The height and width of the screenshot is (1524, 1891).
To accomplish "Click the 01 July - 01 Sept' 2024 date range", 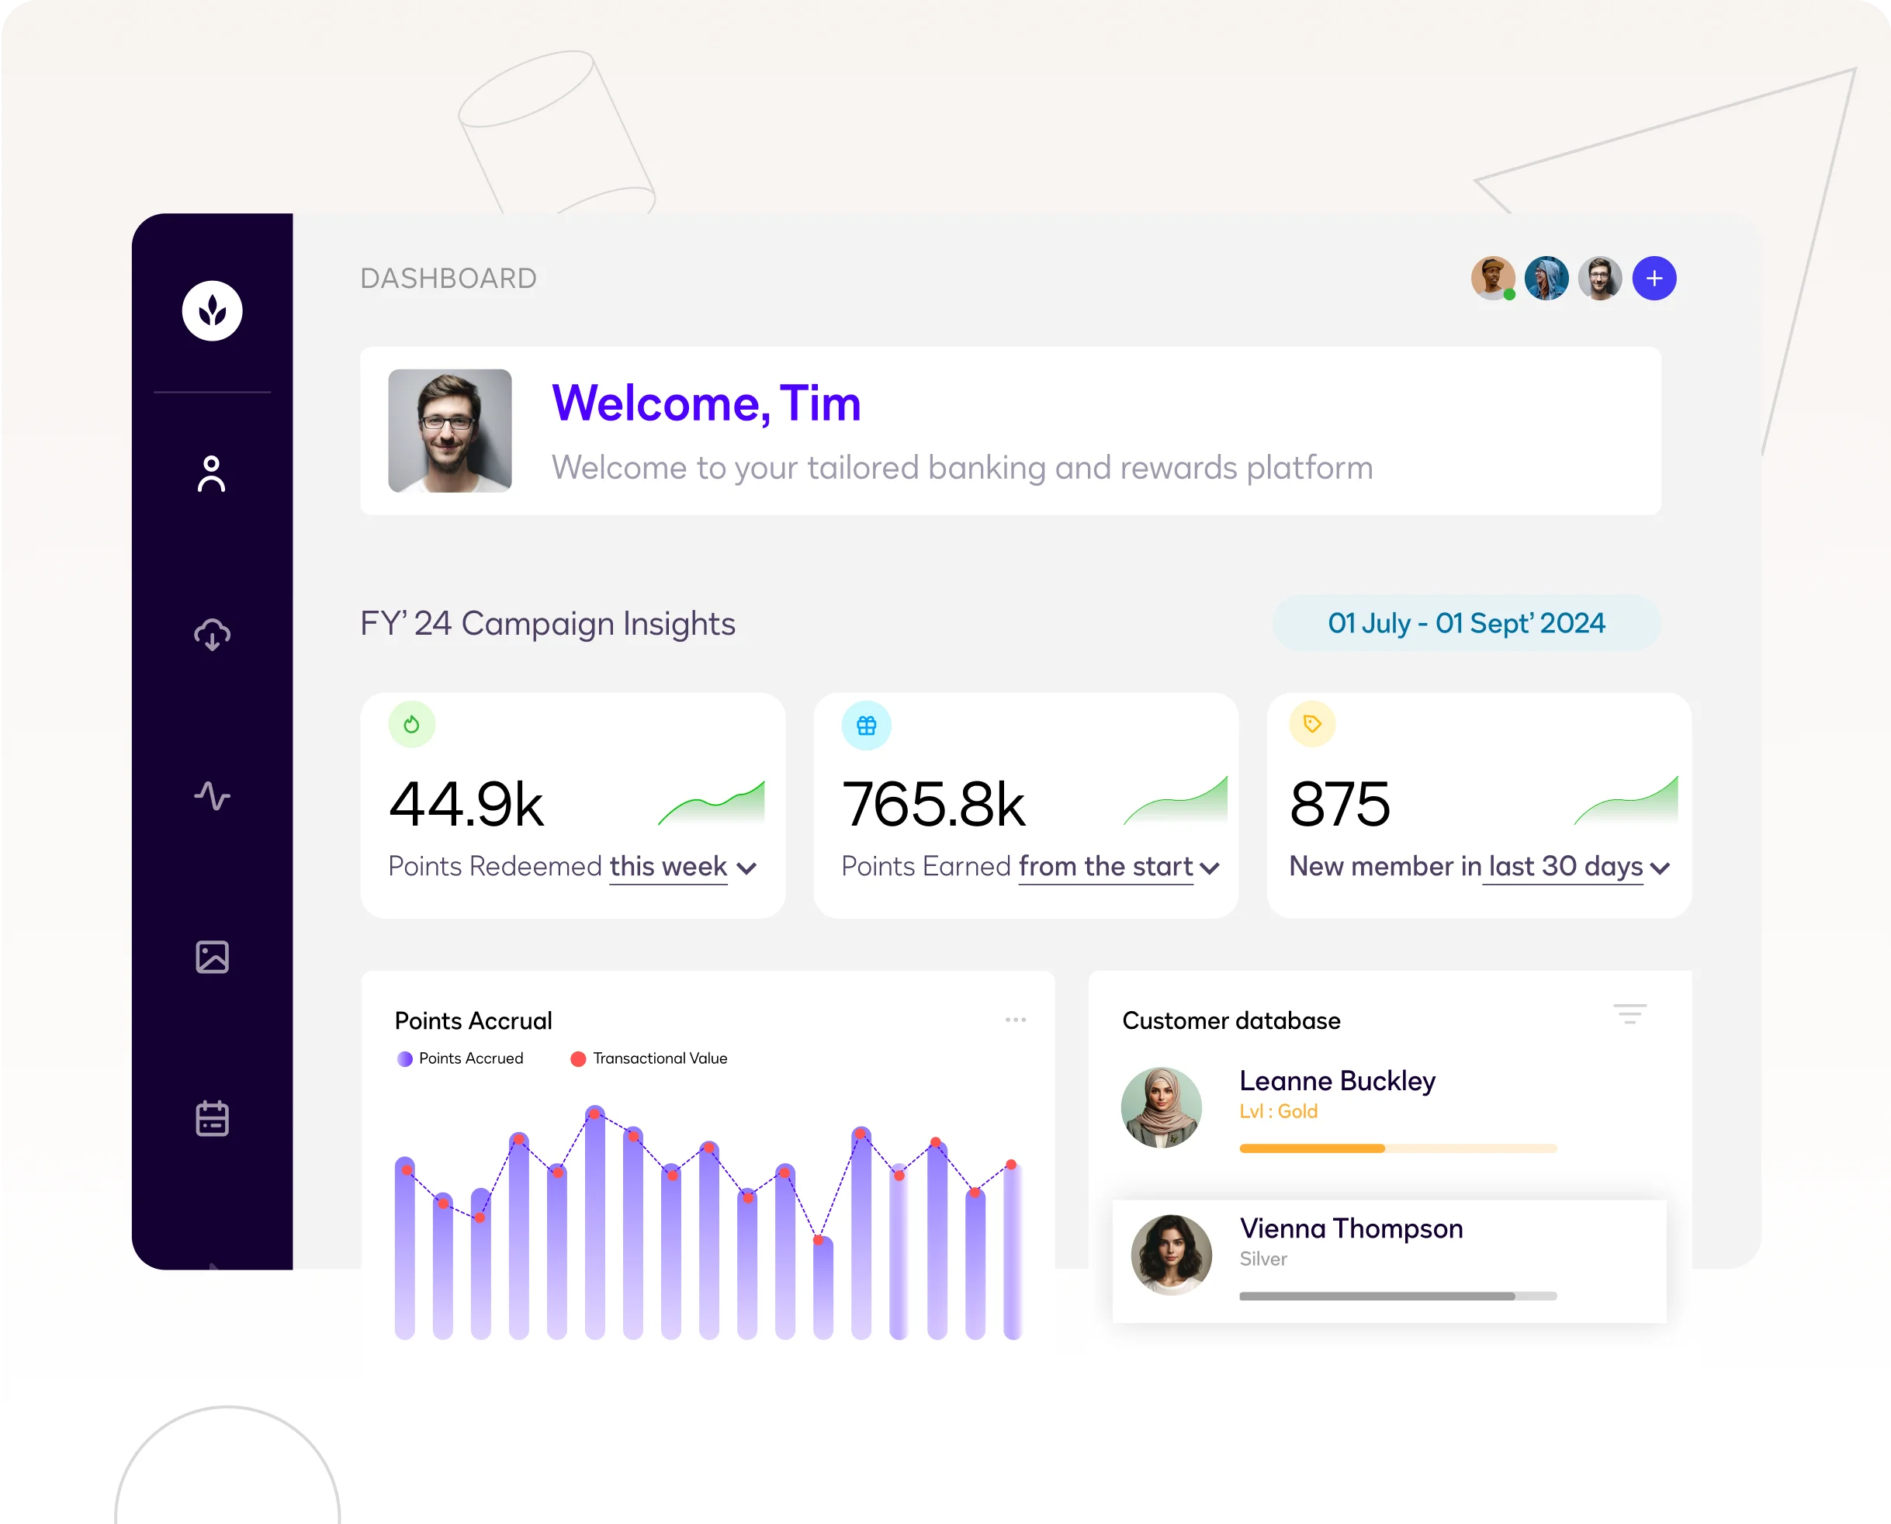I will pyautogui.click(x=1466, y=623).
